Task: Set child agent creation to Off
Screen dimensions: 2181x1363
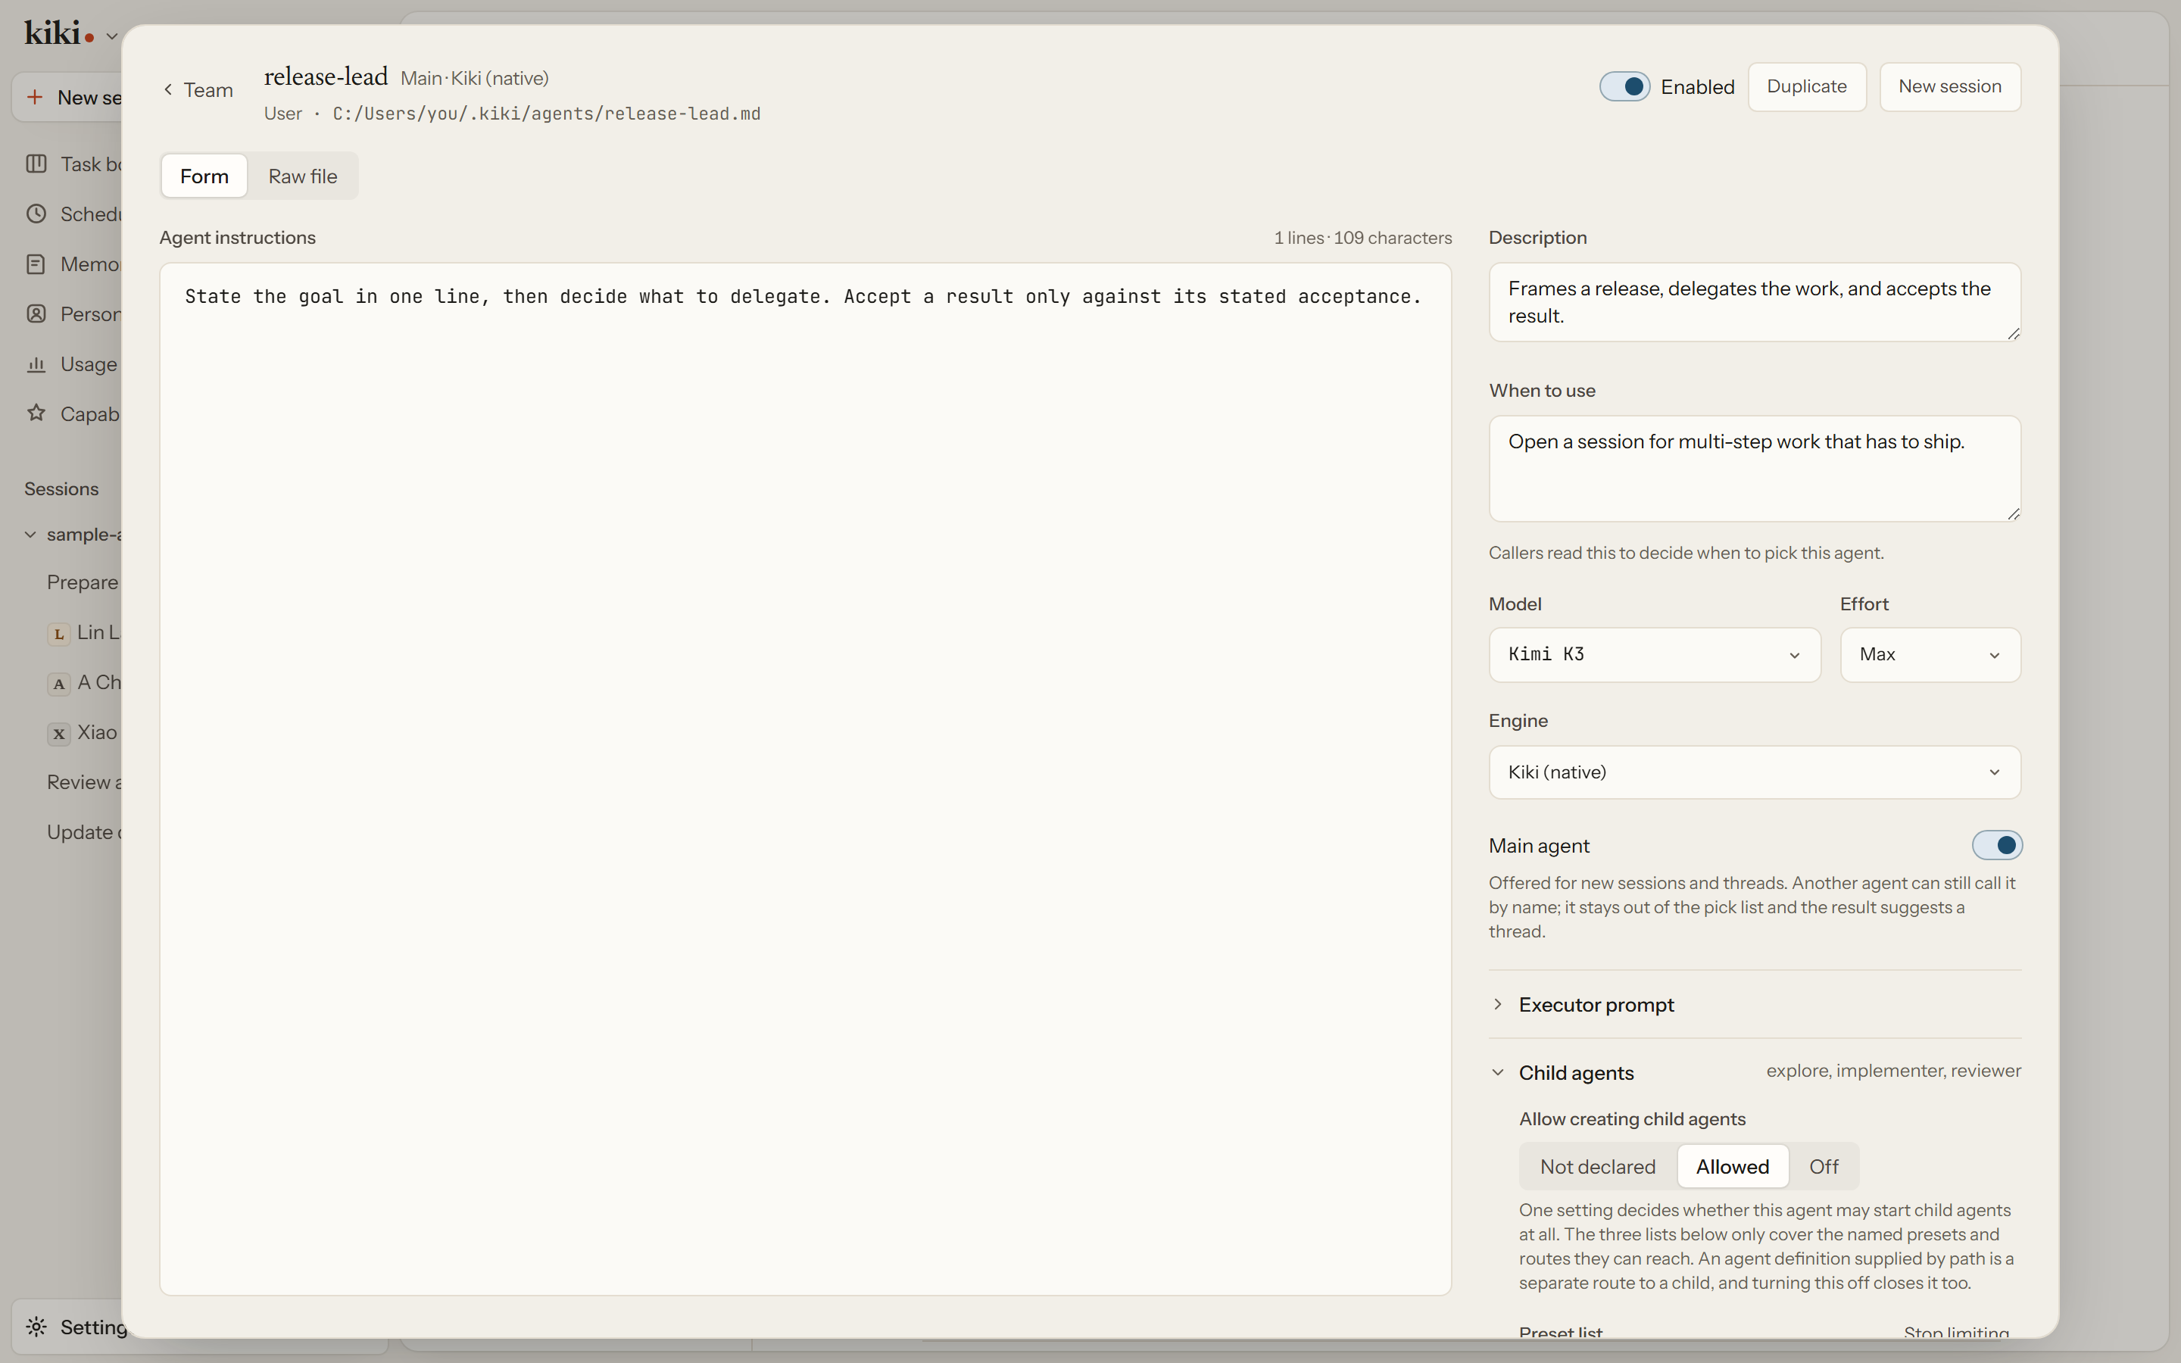Action: click(x=1824, y=1166)
